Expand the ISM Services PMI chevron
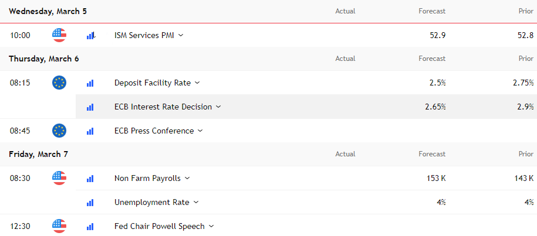The height and width of the screenshot is (236, 537). [x=181, y=35]
